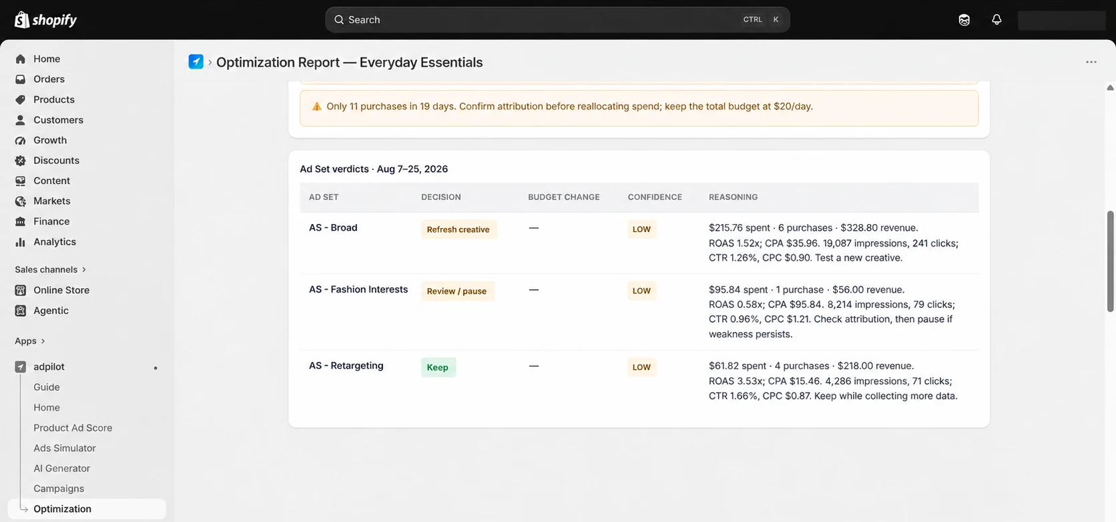Click the Customers person icon

click(21, 120)
